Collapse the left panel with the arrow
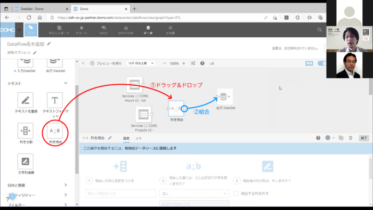This screenshot has width=373, height=210. coord(83,63)
